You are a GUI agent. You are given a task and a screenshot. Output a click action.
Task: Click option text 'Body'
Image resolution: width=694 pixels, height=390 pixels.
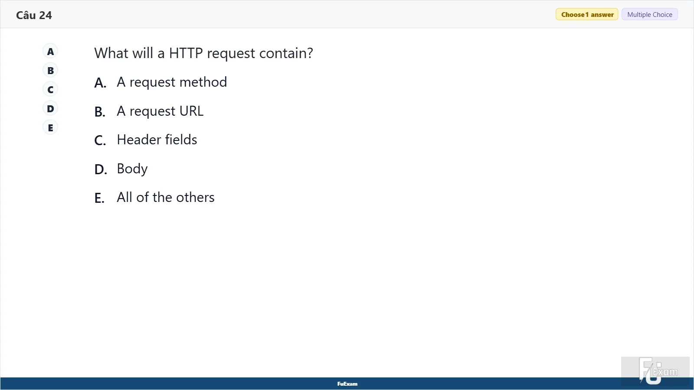coord(132,169)
